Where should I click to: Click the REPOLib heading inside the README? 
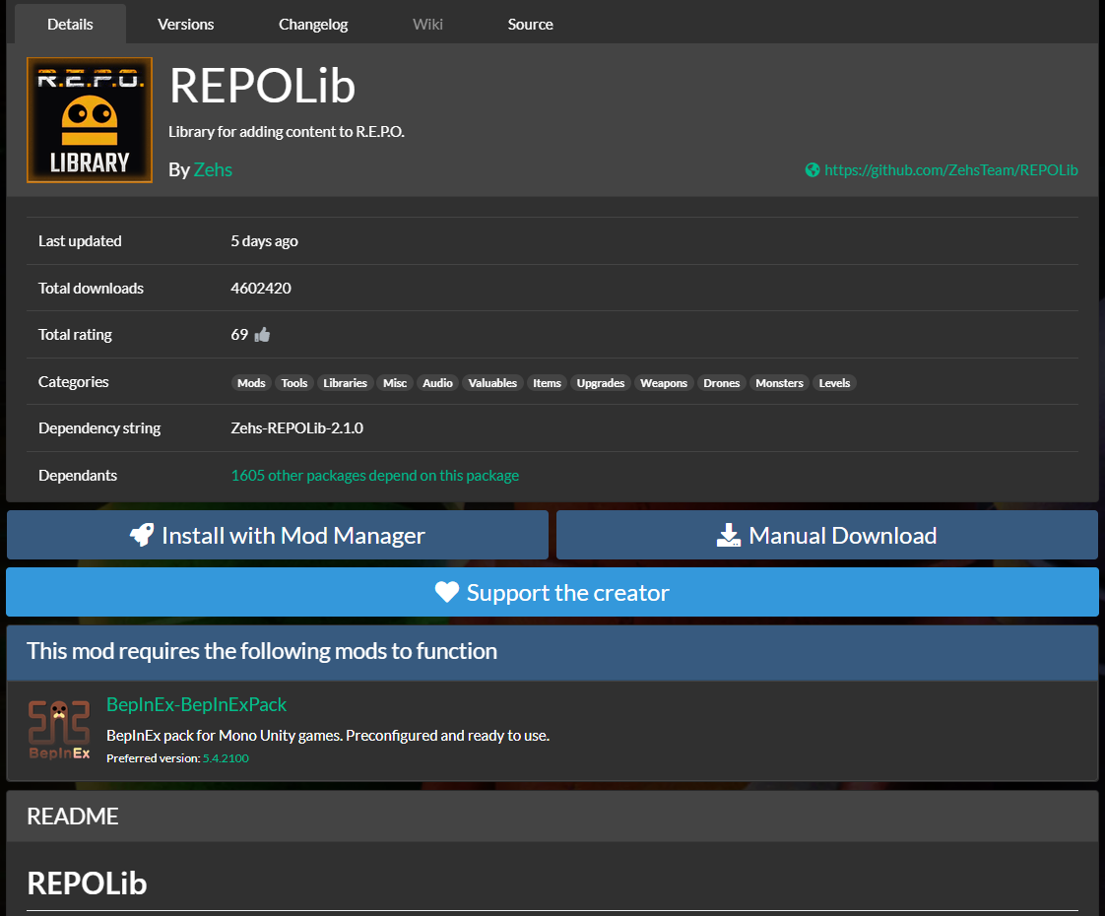(x=87, y=883)
